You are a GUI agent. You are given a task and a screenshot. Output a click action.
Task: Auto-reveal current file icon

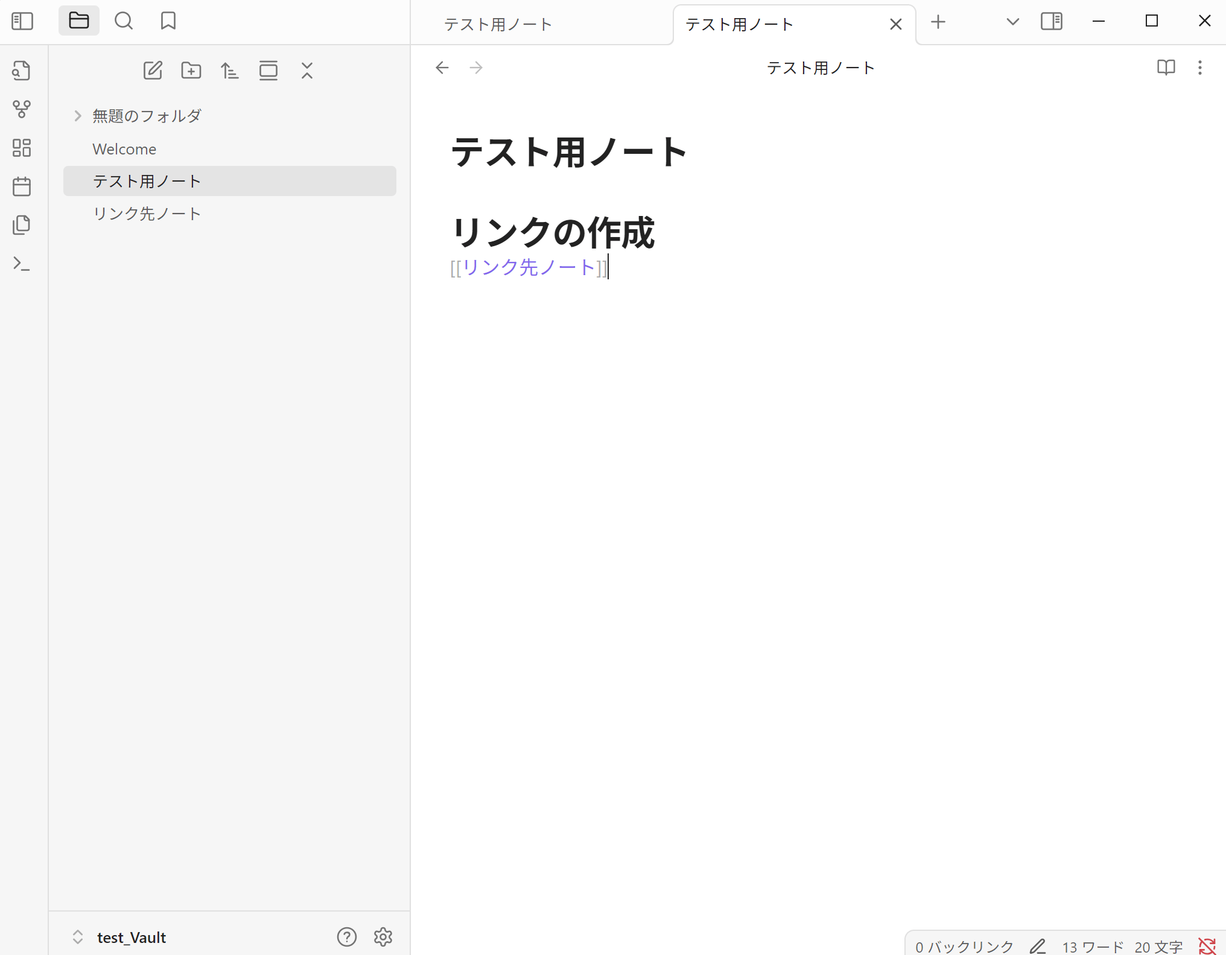[x=268, y=71]
